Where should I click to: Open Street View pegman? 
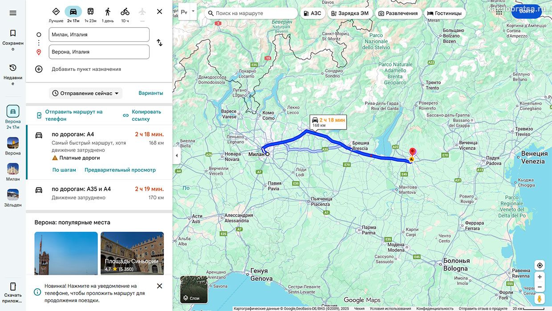point(540,299)
